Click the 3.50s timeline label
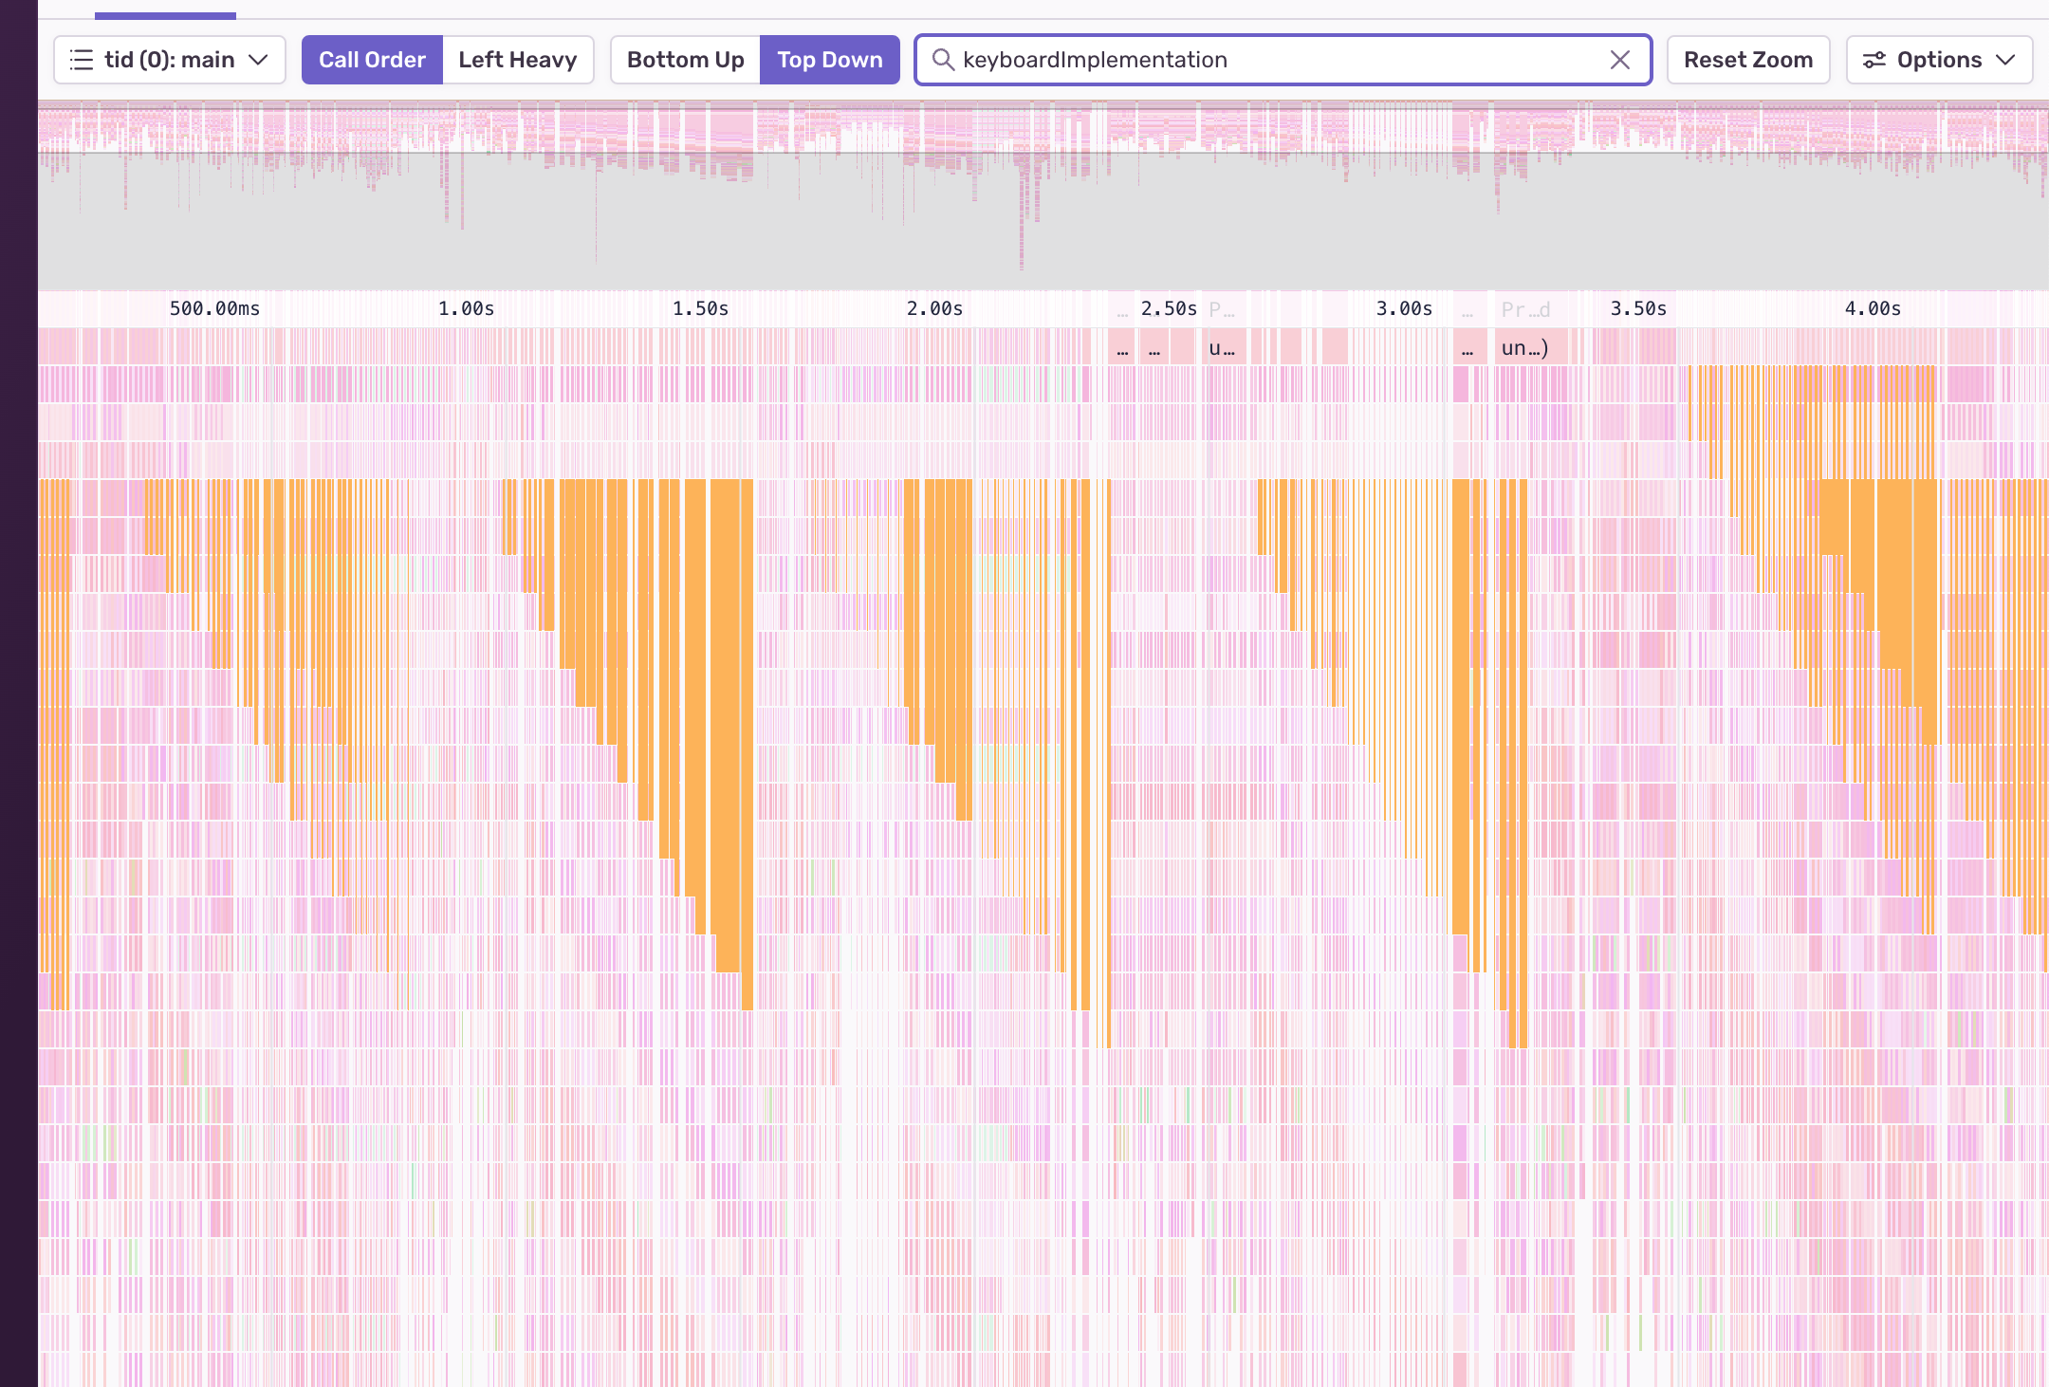The image size is (2049, 1387). coord(1638,309)
